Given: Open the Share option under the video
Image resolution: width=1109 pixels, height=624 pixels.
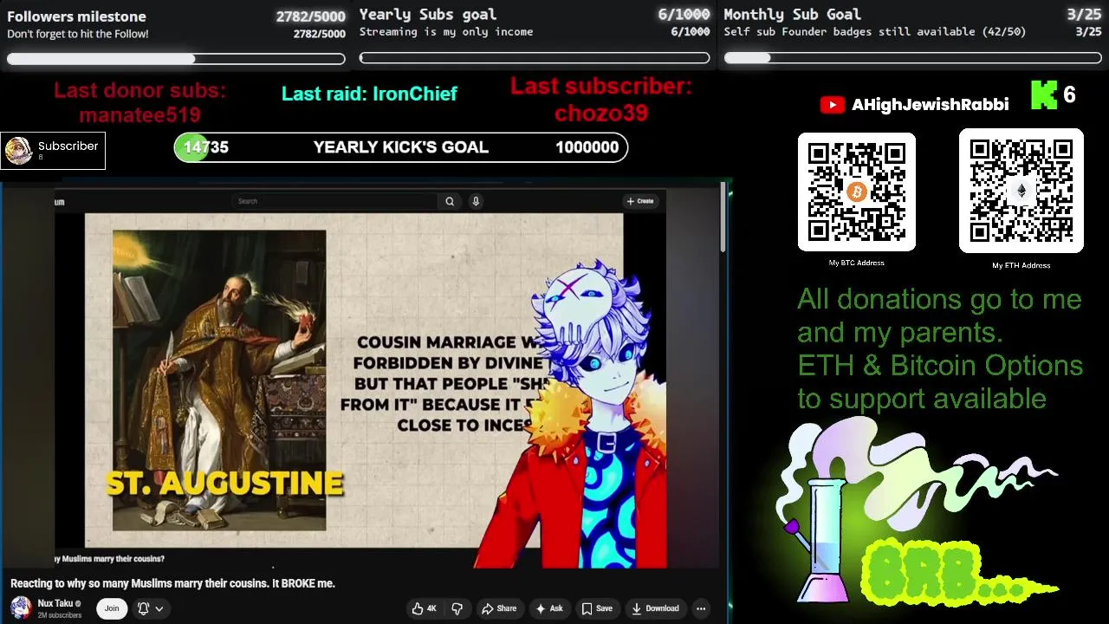Looking at the screenshot, I should tap(499, 608).
